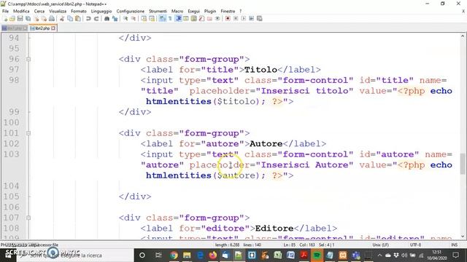Screen dimensions: 467x262
Task: Open the Linguaggio menu
Action: [101, 11]
